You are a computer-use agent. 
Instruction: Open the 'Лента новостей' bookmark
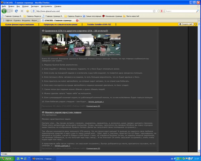[x=131, y=16]
